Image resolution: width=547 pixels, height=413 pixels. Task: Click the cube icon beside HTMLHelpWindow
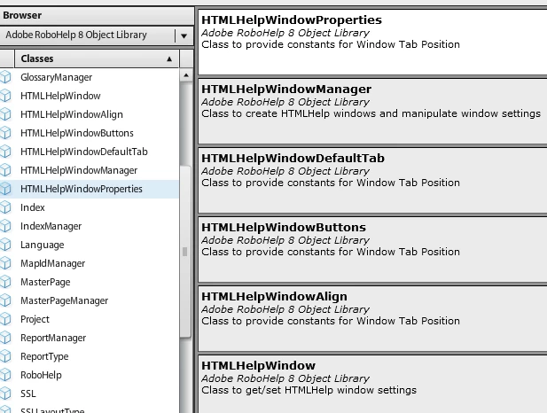click(5, 96)
